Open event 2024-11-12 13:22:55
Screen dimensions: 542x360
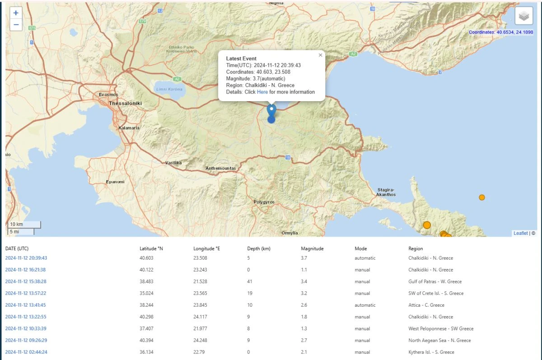tap(26, 317)
